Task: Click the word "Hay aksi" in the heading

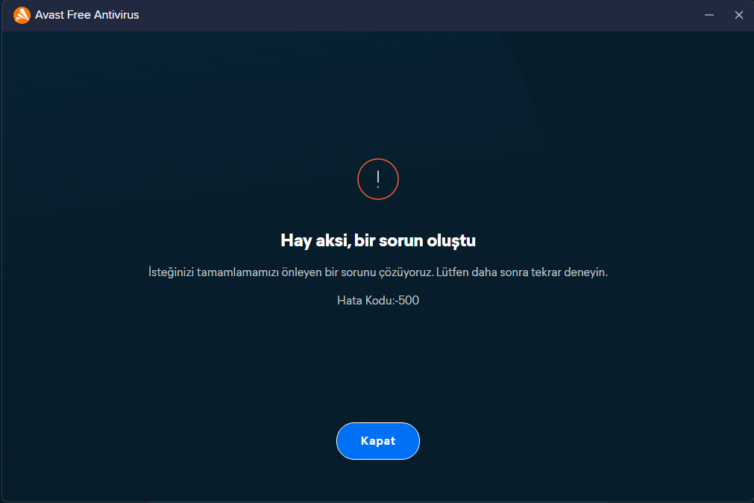Action: 306,240
